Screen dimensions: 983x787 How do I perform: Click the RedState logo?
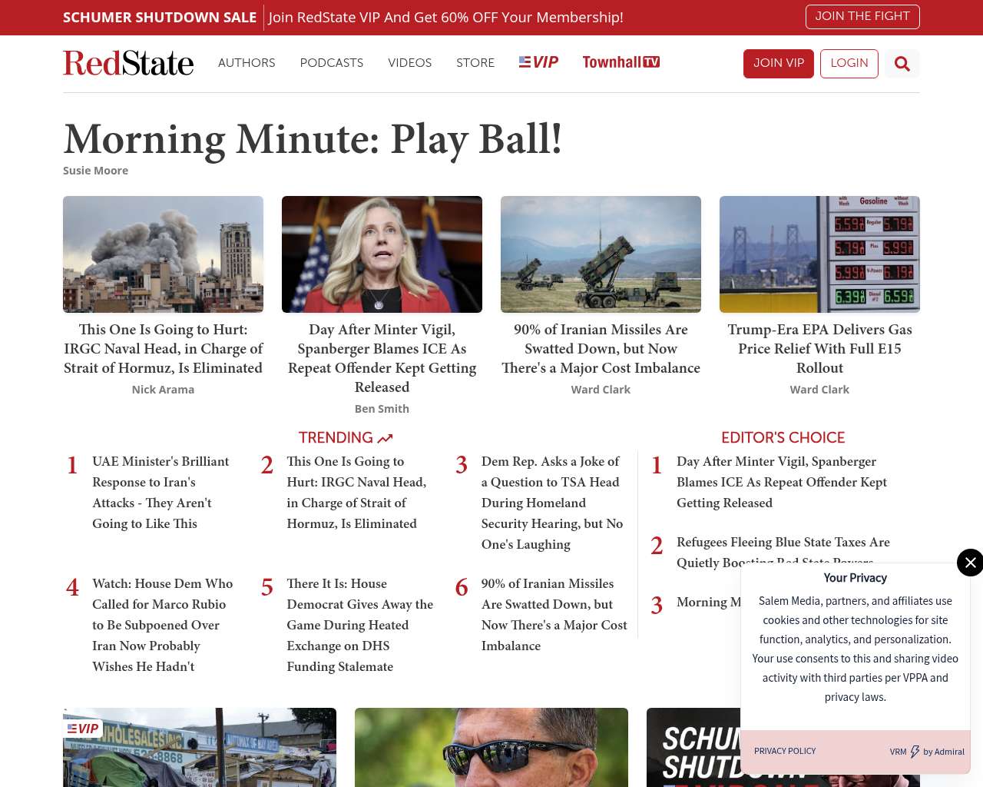(x=128, y=63)
